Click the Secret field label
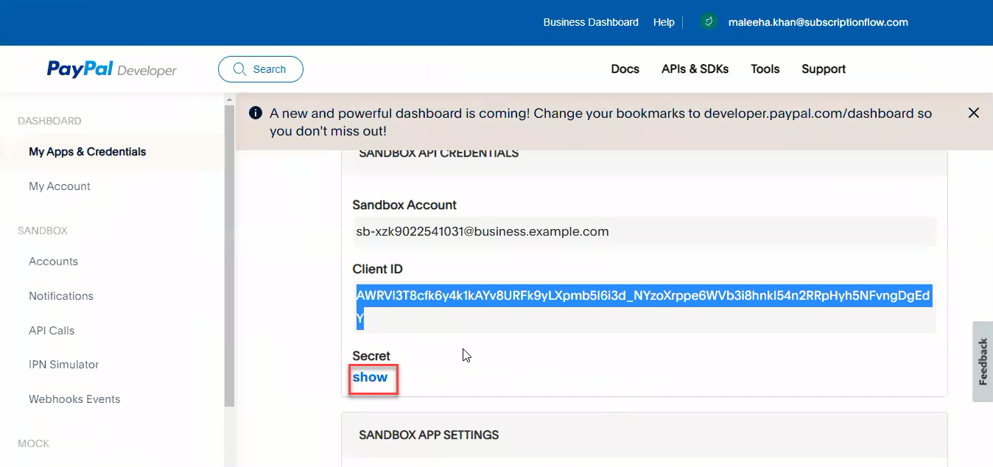993x467 pixels. point(371,356)
